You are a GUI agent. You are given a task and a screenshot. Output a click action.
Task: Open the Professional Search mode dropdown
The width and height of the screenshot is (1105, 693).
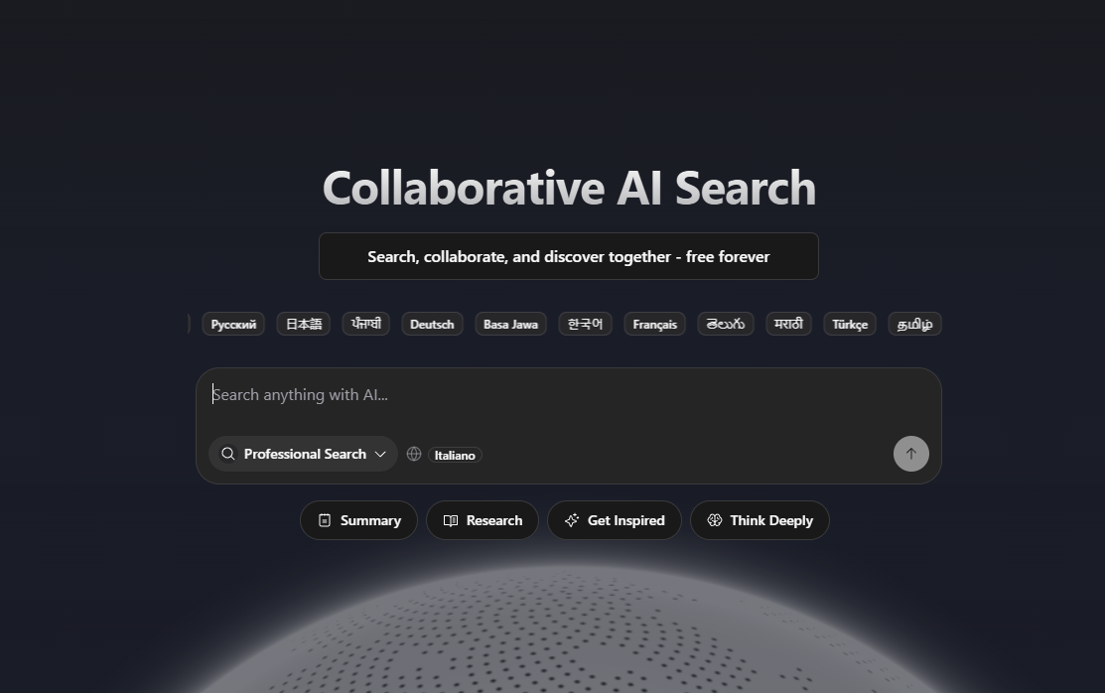303,454
